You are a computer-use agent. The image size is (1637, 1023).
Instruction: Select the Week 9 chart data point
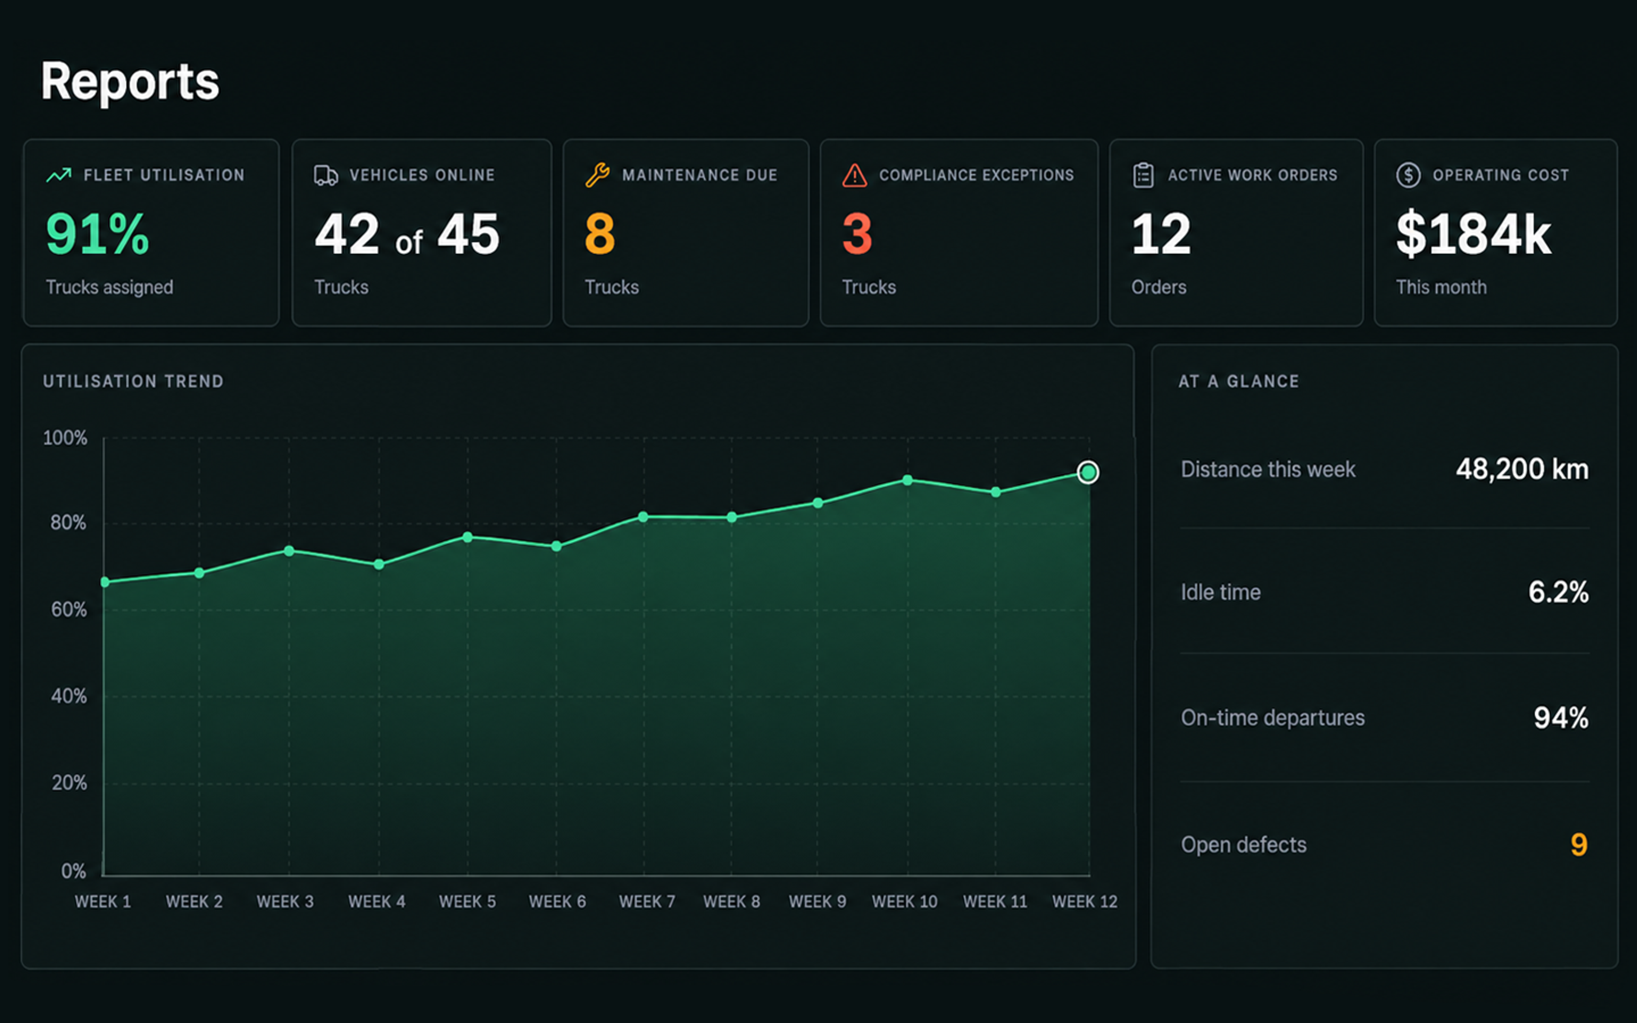818,503
